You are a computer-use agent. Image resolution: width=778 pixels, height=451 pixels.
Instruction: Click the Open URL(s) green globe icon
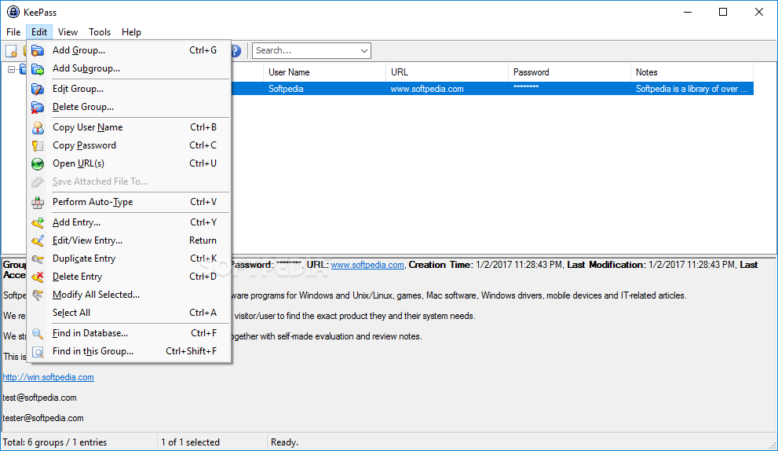pyautogui.click(x=38, y=164)
